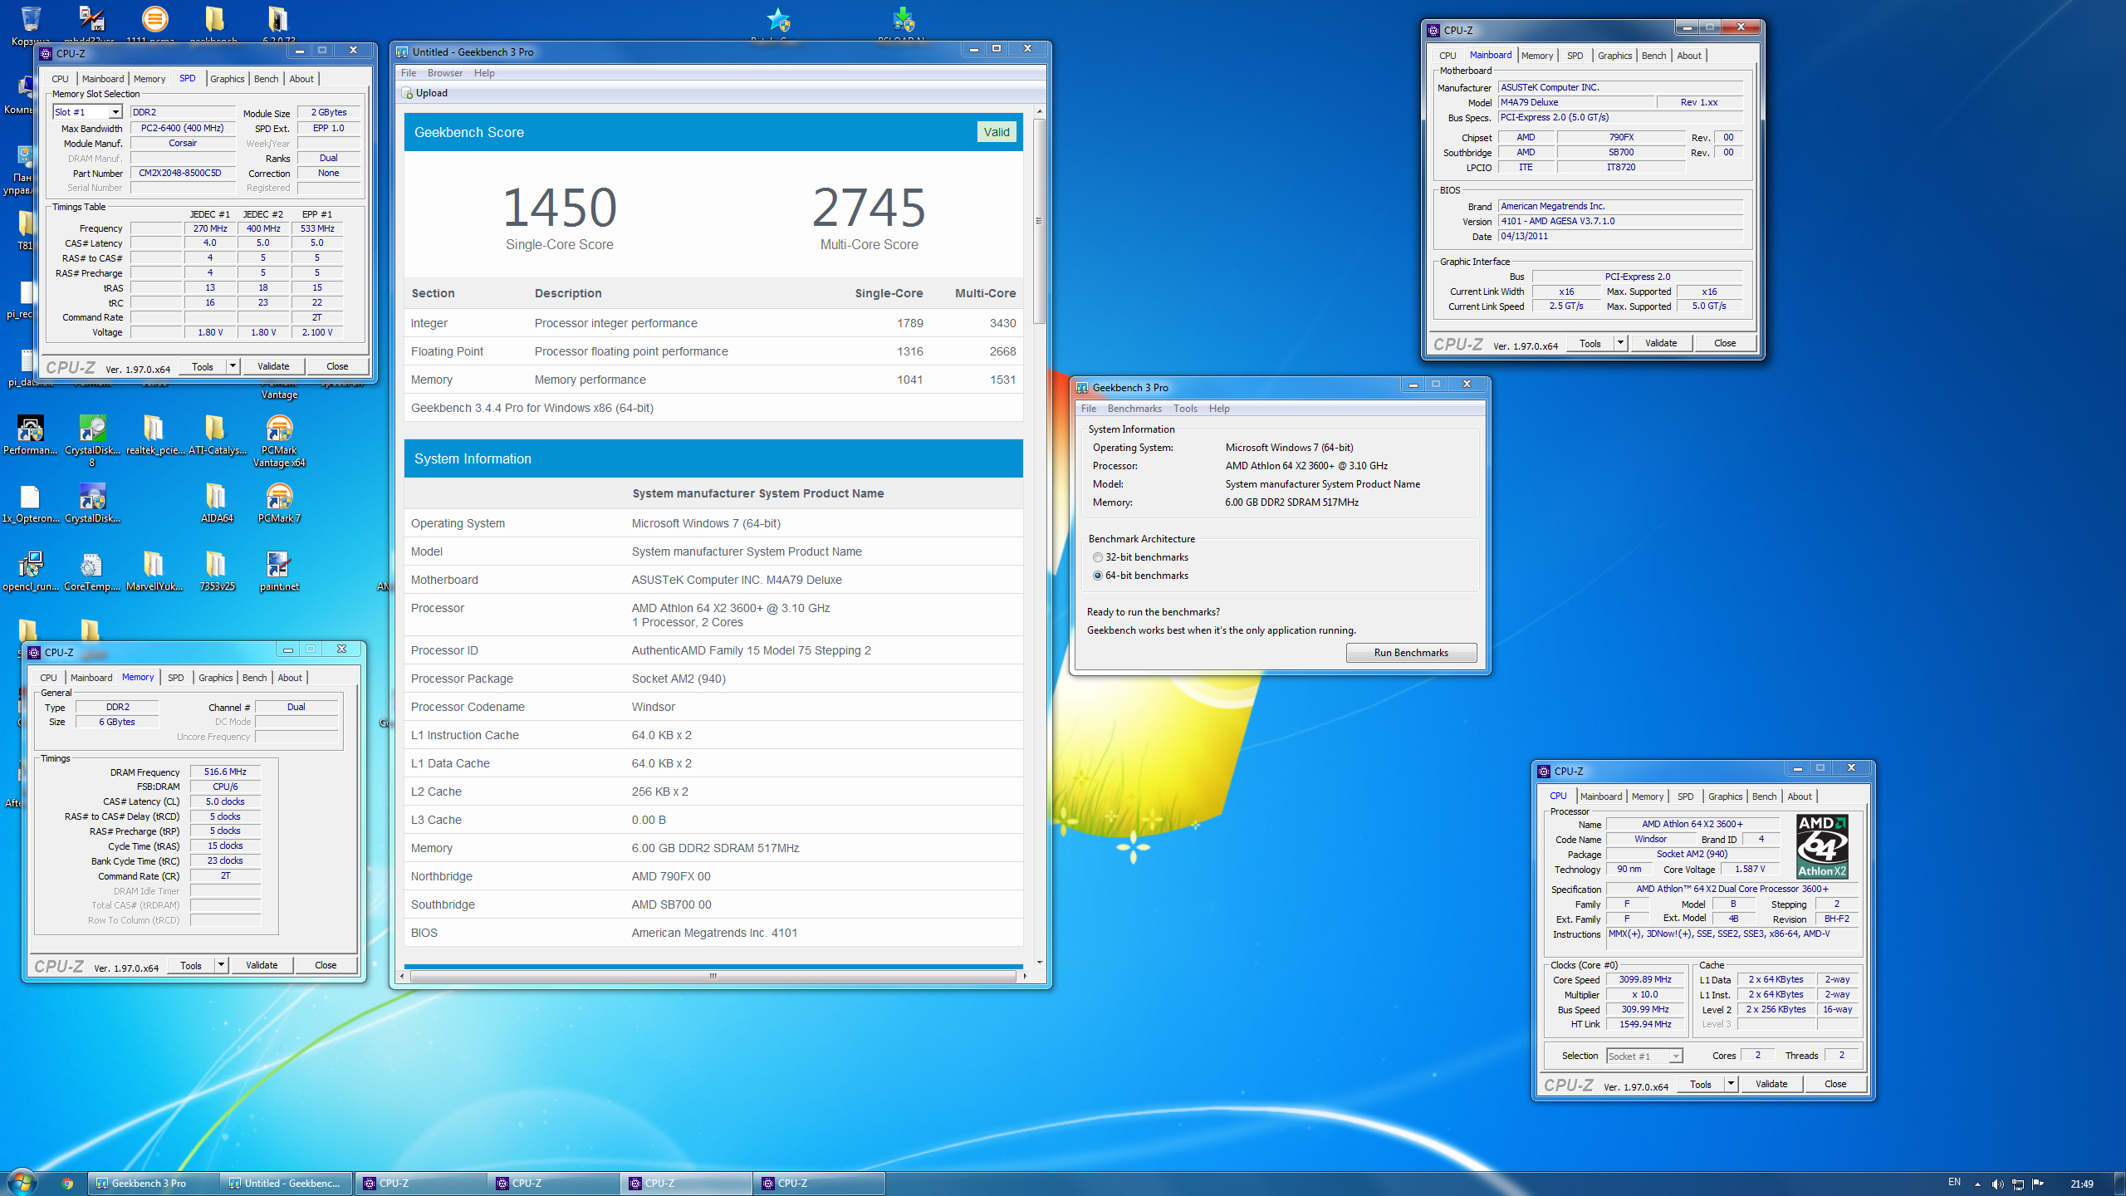The width and height of the screenshot is (2126, 1196).
Task: Click the Show Desktop strip at the taskbar edge
Action: [x=2119, y=1184]
